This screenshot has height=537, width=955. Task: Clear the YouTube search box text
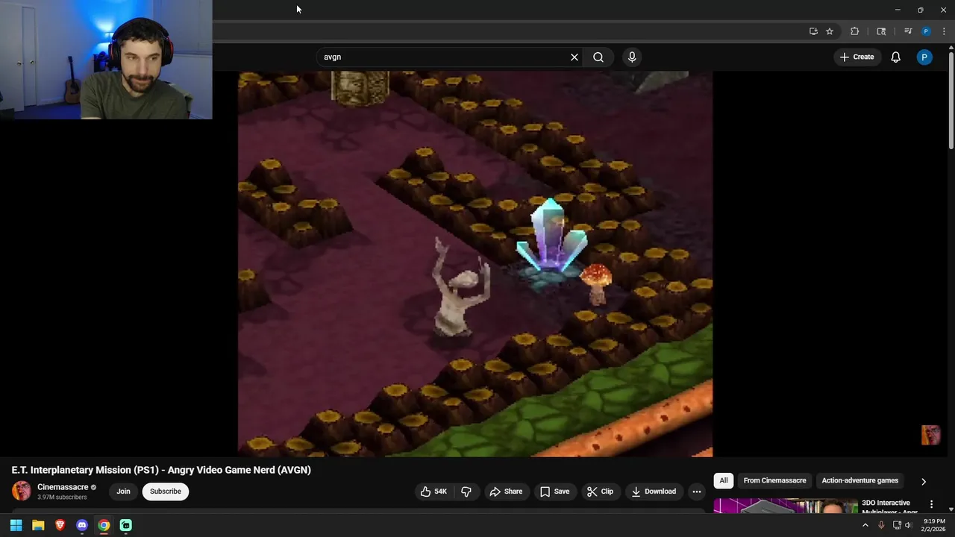point(574,57)
